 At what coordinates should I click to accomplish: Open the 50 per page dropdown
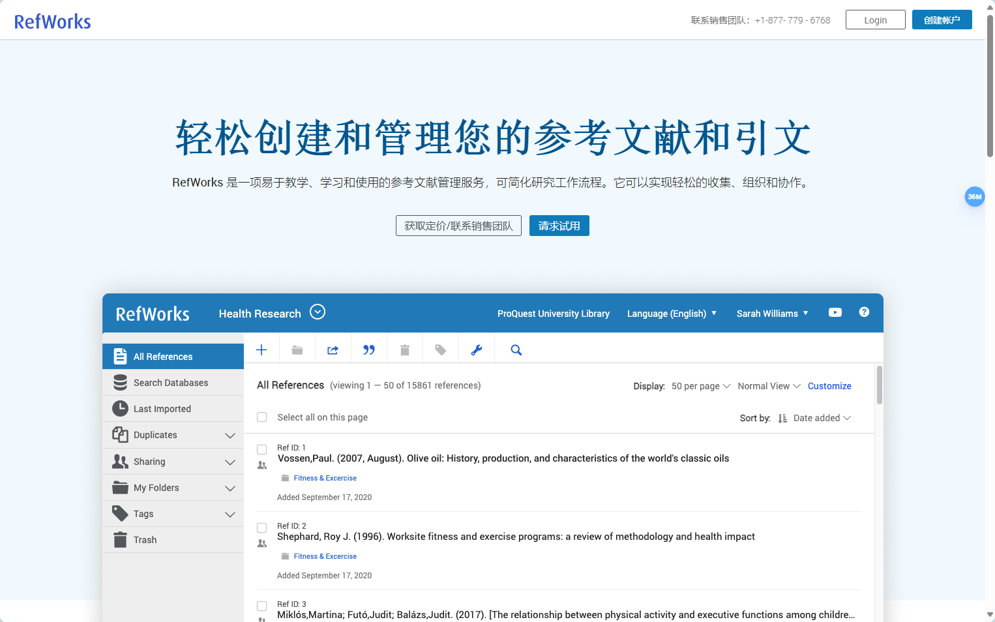701,386
